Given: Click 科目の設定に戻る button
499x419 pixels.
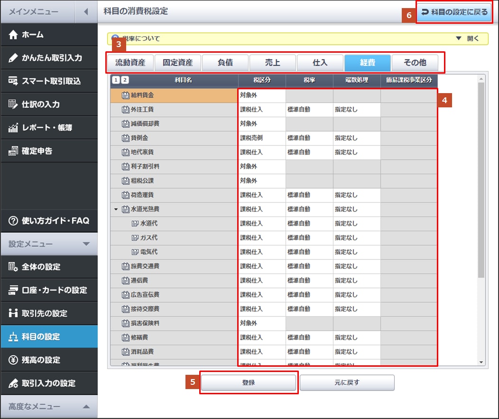Looking at the screenshot, I should [x=454, y=12].
